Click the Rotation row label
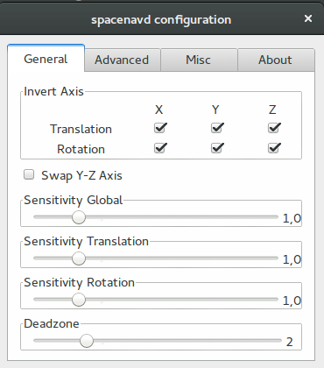The width and height of the screenshot is (324, 368). tap(81, 149)
